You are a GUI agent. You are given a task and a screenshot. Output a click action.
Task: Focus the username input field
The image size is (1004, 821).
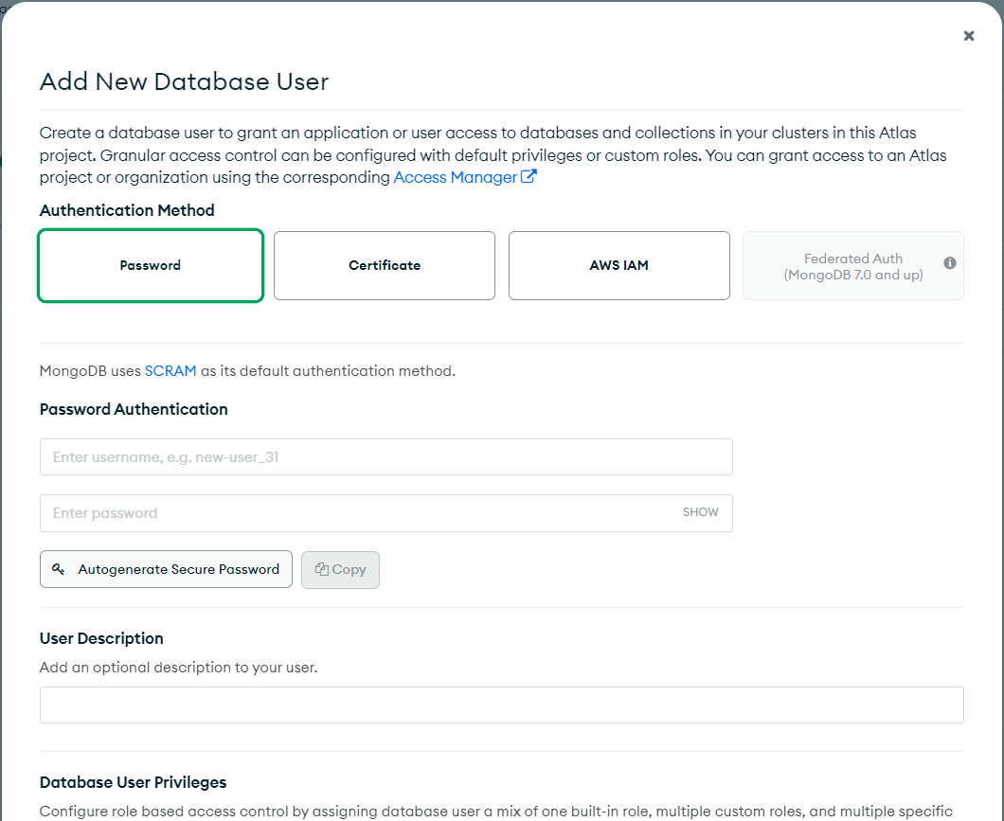[x=386, y=456]
